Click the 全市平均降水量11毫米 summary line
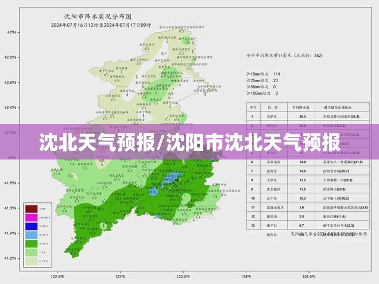The image size is (379, 284). click(x=284, y=56)
